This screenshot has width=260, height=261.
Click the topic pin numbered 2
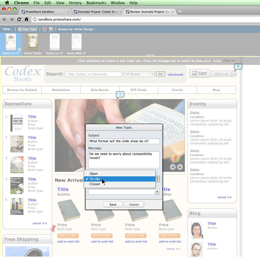[238, 67]
